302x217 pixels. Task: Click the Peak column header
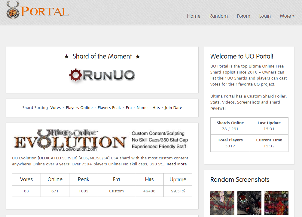pos(84,179)
